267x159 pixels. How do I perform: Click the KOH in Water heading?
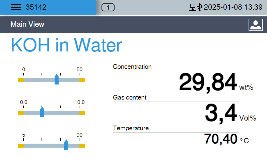[66, 45]
